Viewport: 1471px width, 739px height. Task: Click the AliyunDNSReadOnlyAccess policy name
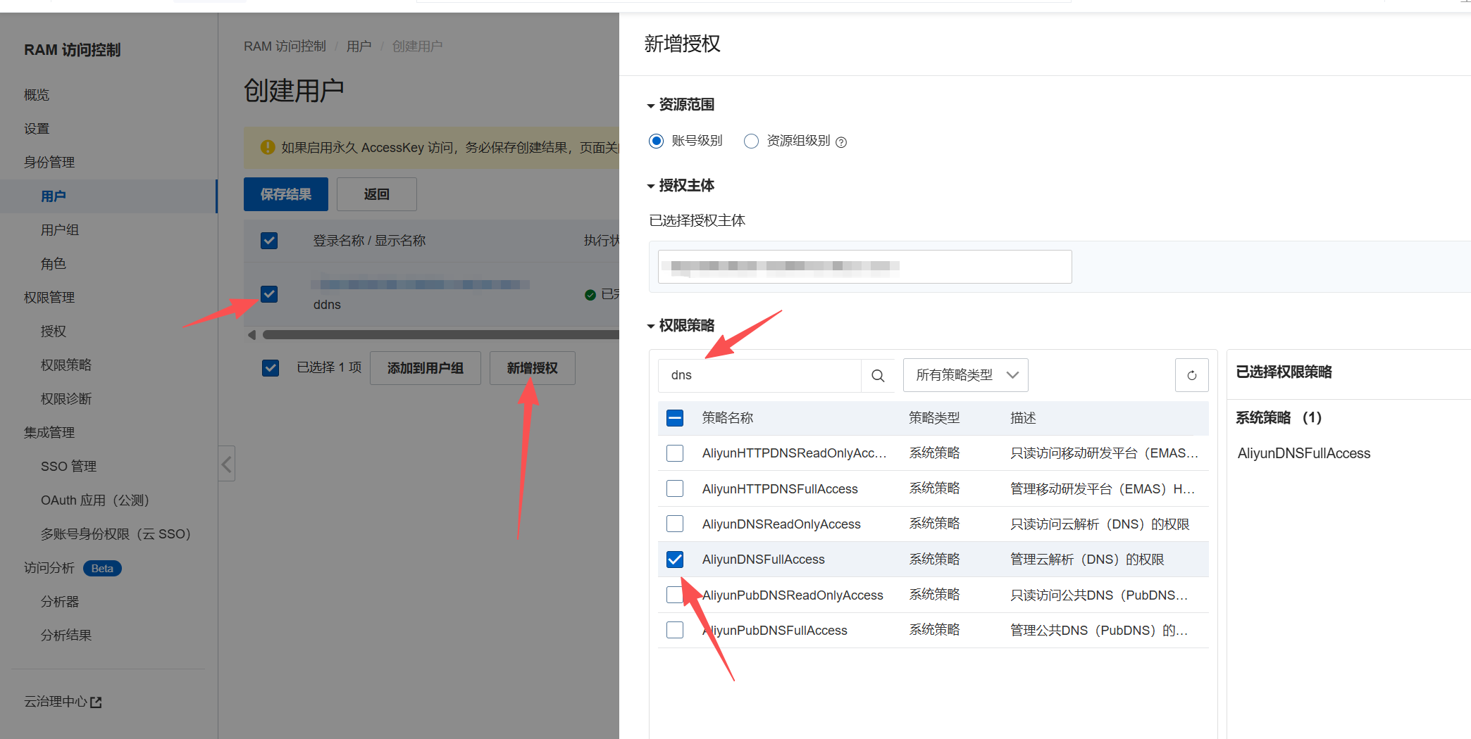tap(781, 524)
